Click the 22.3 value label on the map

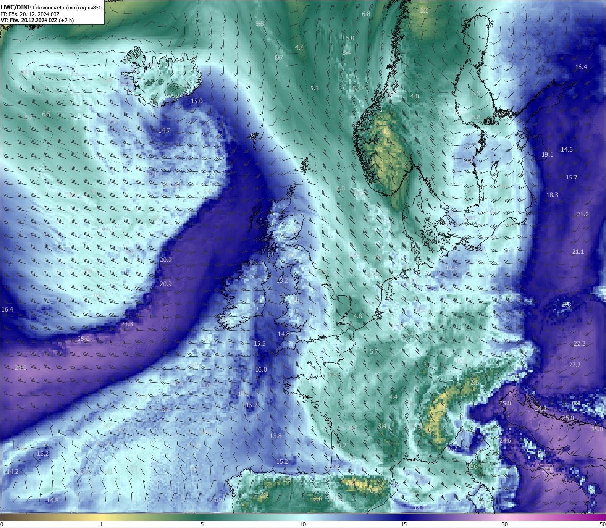(x=579, y=344)
